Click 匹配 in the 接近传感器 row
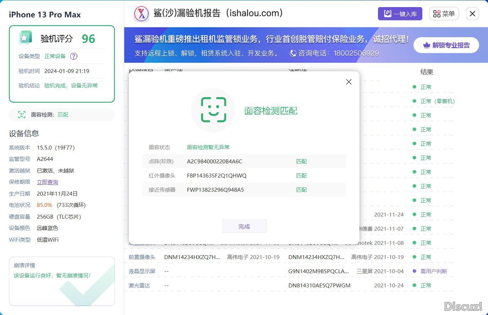Image resolution: width=488 pixels, height=315 pixels. 301,190
